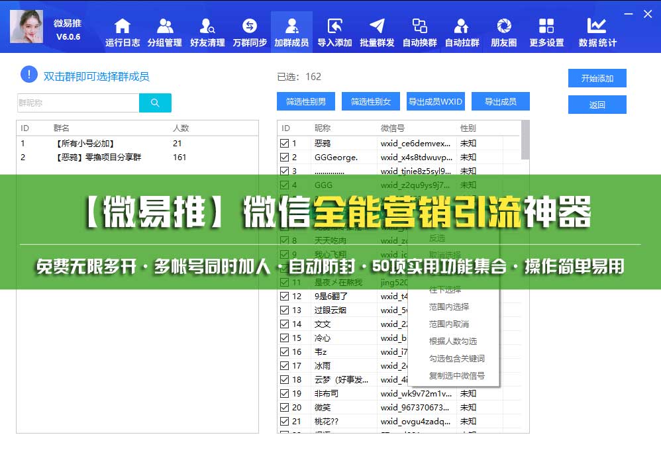
Task: Uncheck the checkbox for member 恶鸦
Action: [285, 143]
